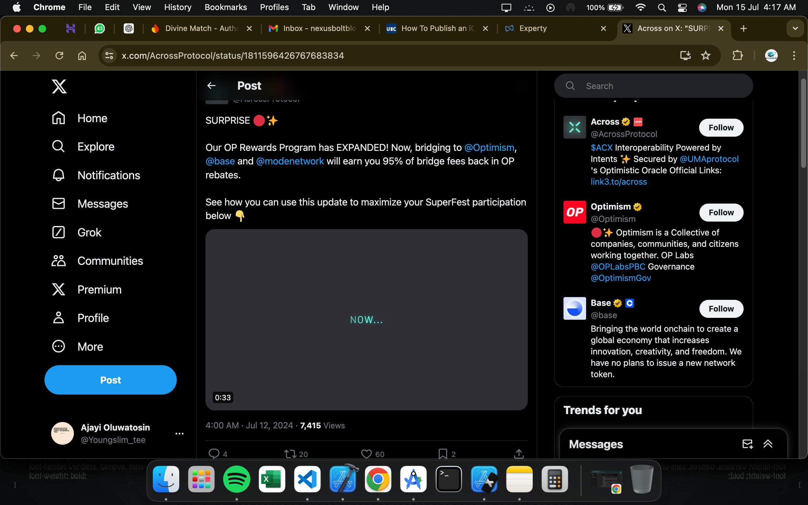Click the reply comment icon
Image resolution: width=808 pixels, height=505 pixels.
click(x=214, y=454)
